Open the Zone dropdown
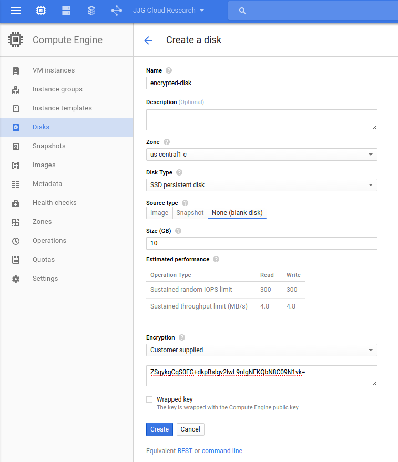Image resolution: width=398 pixels, height=462 pixels. [x=261, y=155]
